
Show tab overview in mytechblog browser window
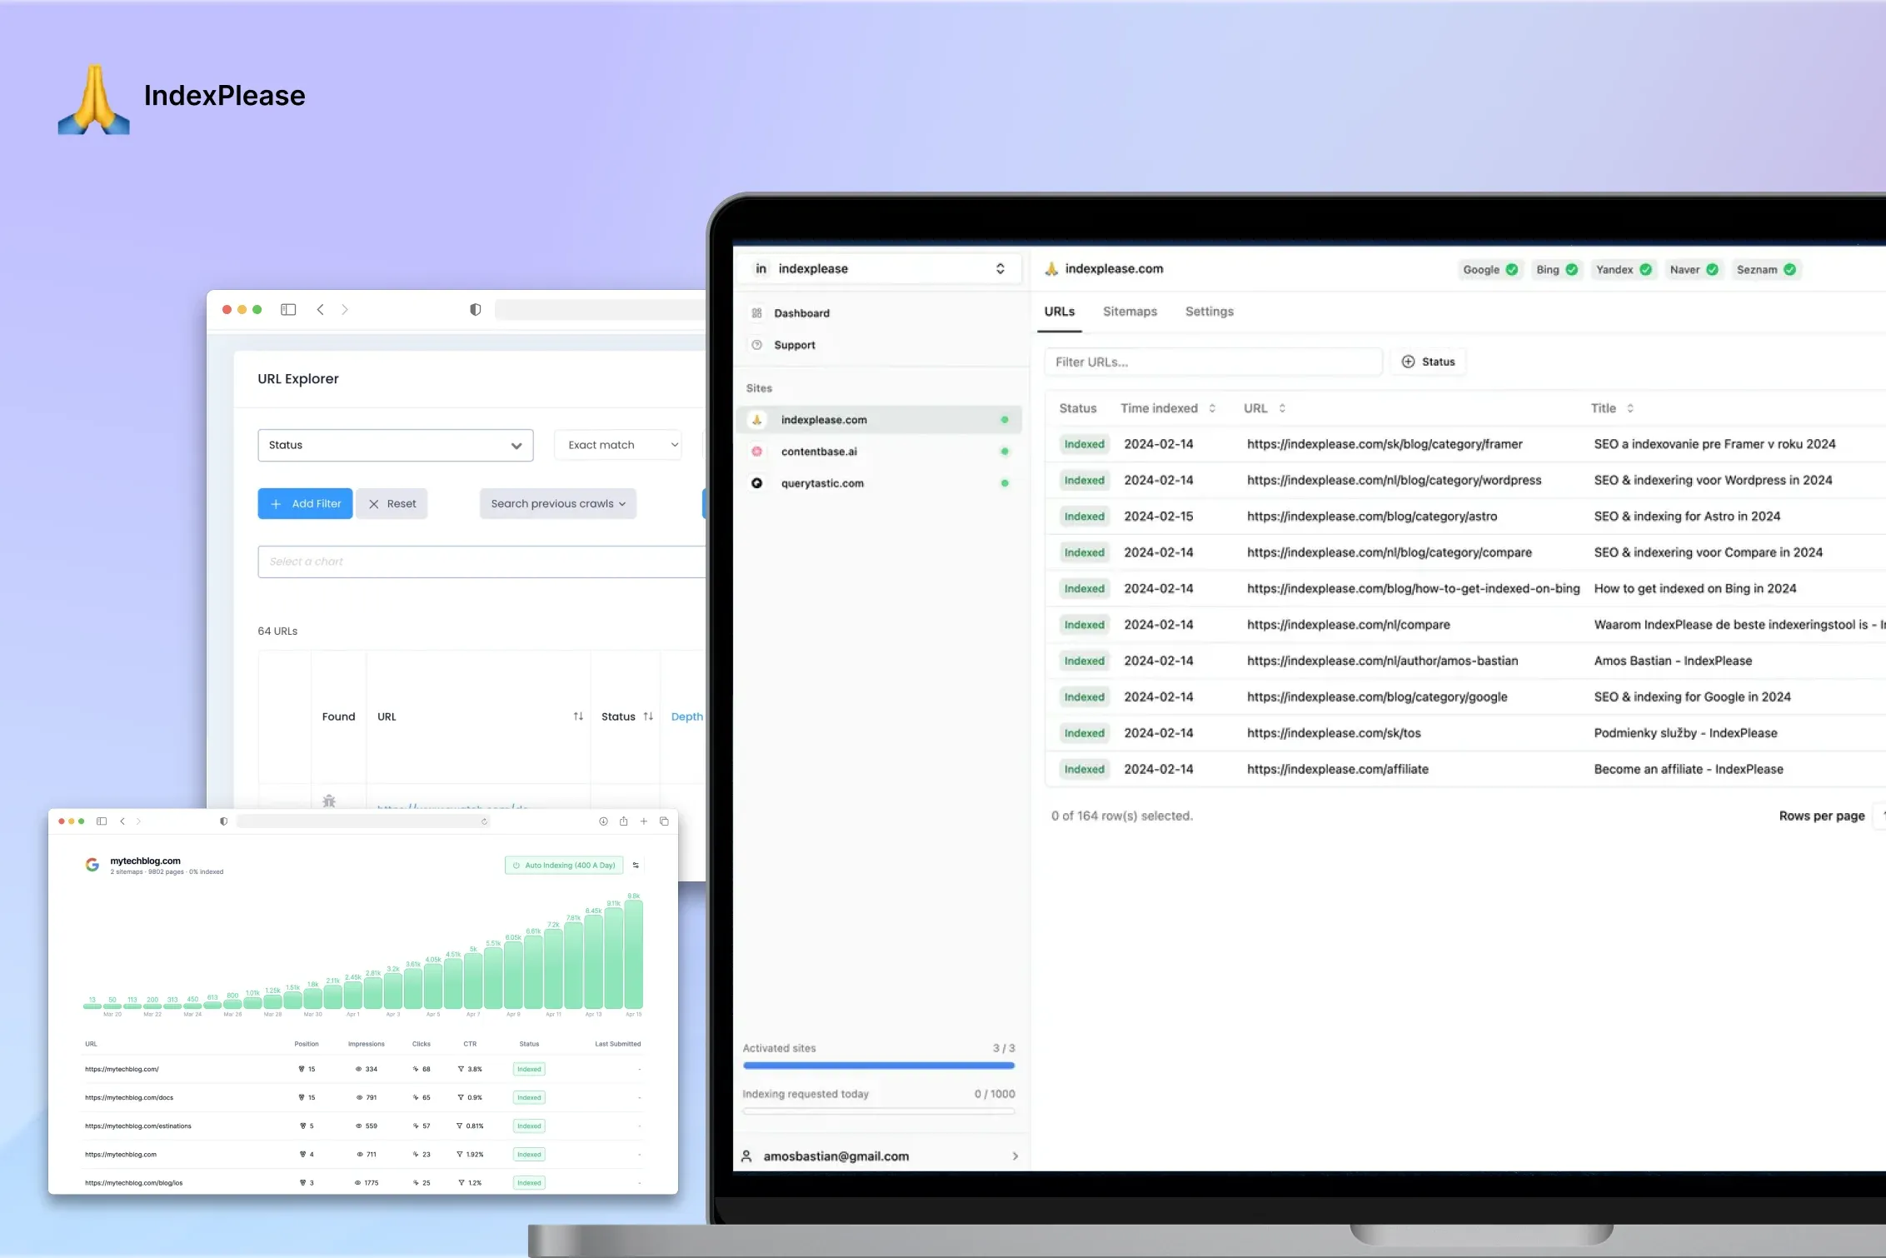coord(664,821)
